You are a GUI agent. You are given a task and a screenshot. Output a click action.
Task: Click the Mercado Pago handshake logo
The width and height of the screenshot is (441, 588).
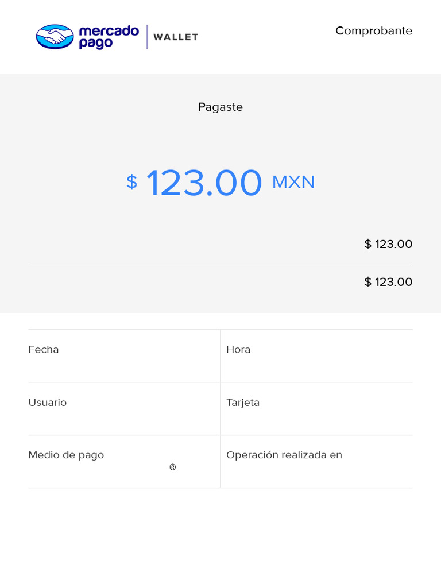coord(55,37)
